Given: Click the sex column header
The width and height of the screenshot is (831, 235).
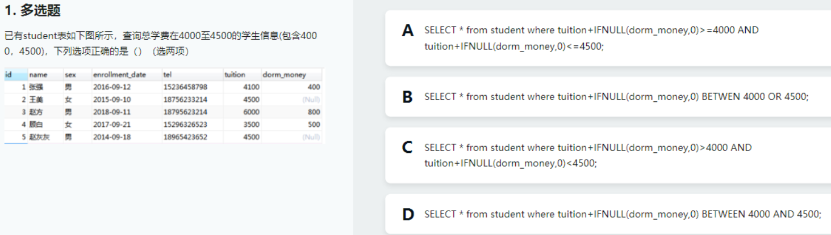Looking at the screenshot, I should pos(70,75).
